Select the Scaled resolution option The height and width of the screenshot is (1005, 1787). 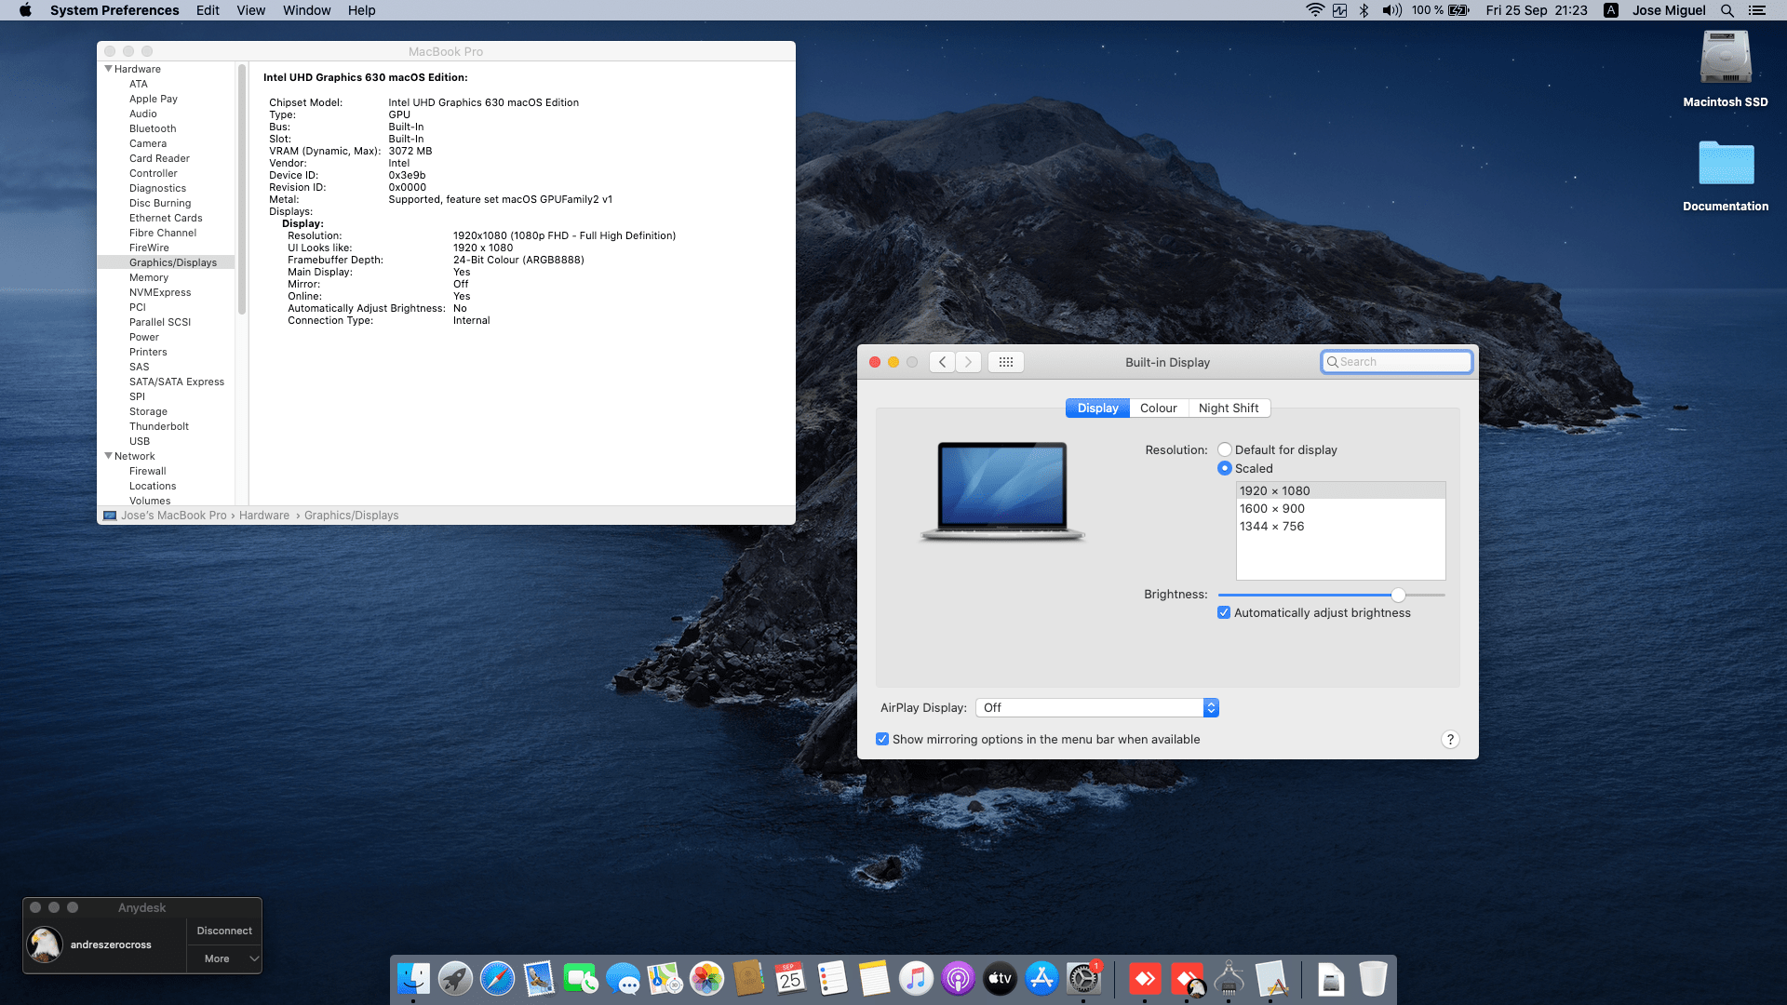pos(1225,469)
